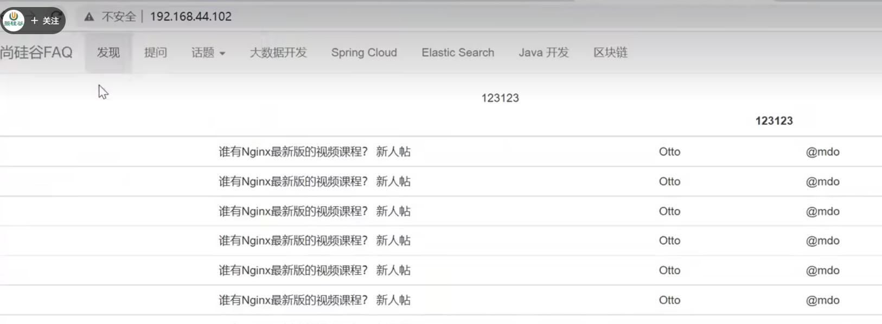The image size is (882, 324).
Task: Click the 192.168.44.102 address bar
Action: (x=190, y=17)
